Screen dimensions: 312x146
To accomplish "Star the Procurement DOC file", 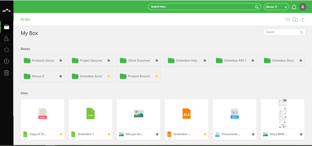I will [x=253, y=134].
